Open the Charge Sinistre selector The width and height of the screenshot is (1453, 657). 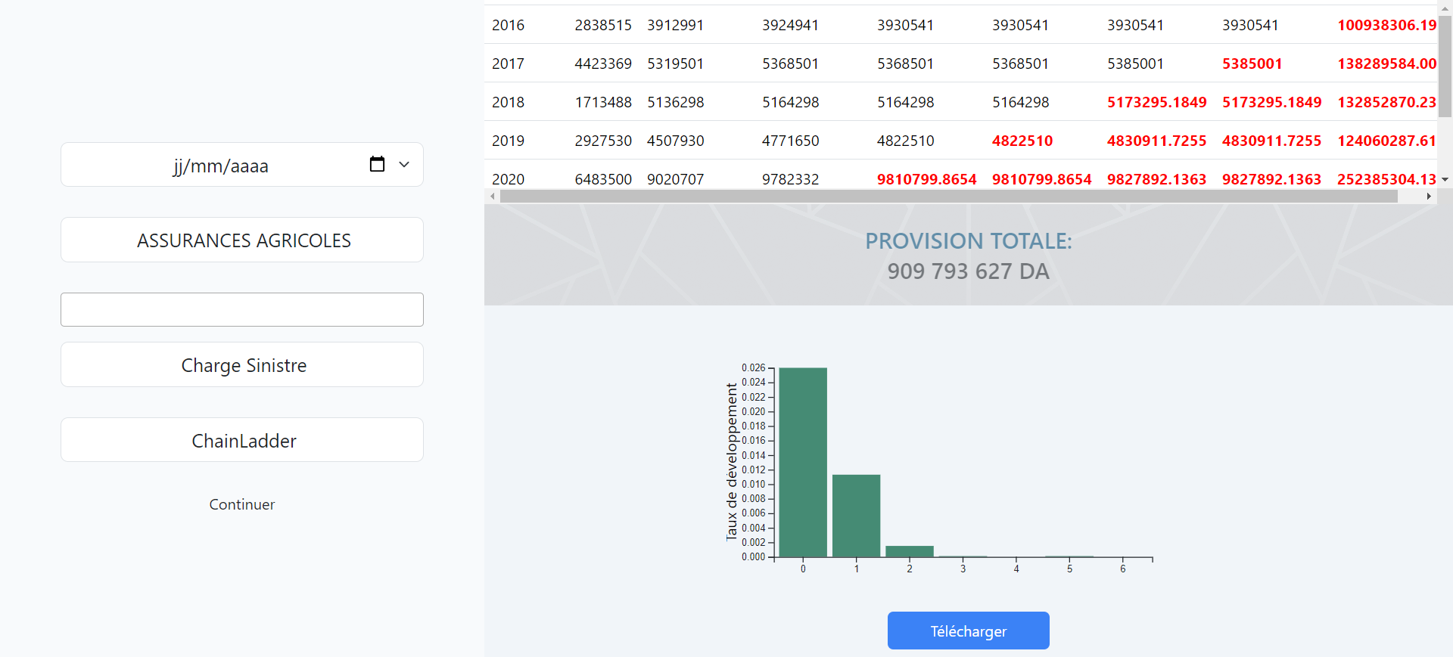(x=242, y=365)
